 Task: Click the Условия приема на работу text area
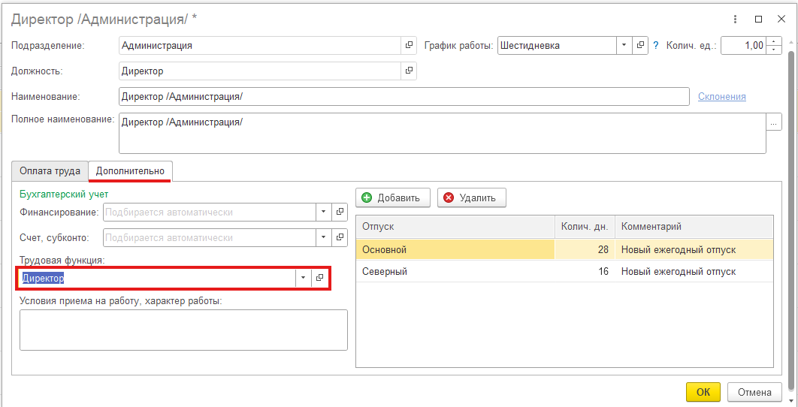[x=184, y=330]
